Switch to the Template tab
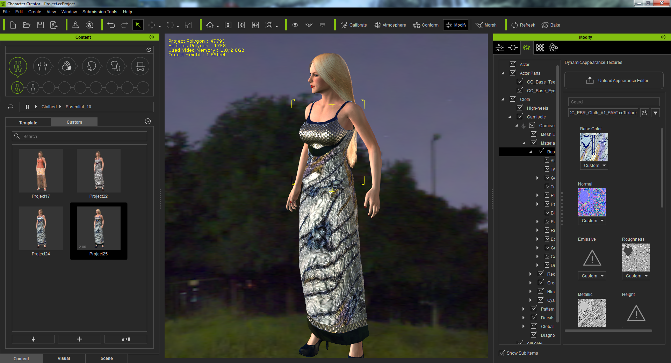The width and height of the screenshot is (671, 363). coord(28,123)
